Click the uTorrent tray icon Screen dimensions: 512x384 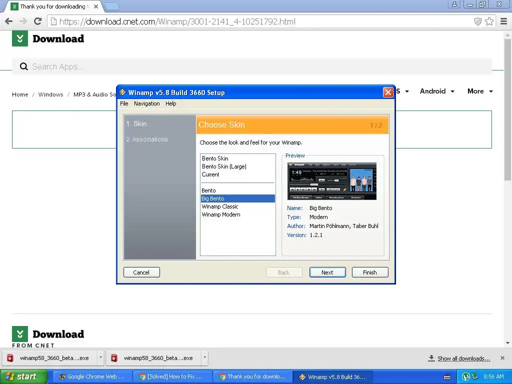pyautogui.click(x=466, y=377)
